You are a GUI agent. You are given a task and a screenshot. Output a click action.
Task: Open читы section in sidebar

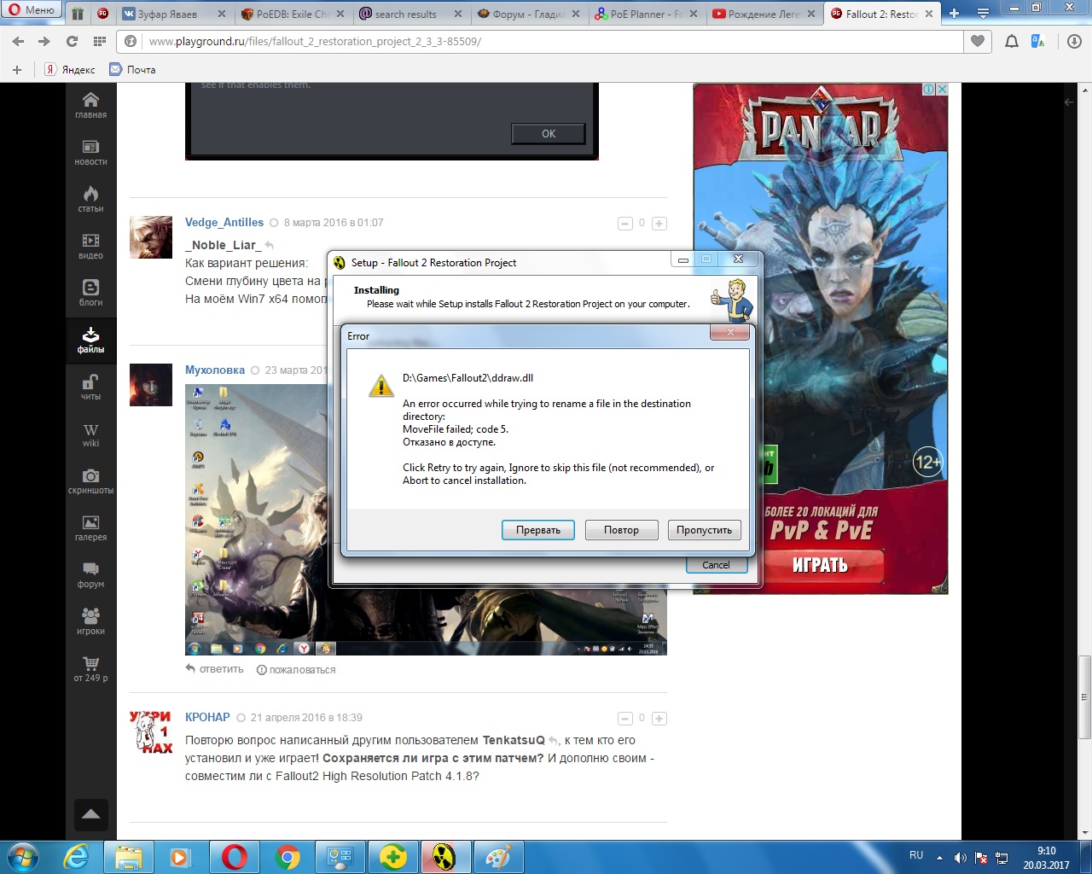tap(90, 387)
